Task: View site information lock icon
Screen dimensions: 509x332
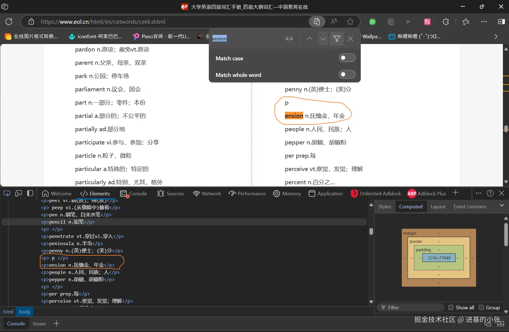Action: (x=31, y=22)
